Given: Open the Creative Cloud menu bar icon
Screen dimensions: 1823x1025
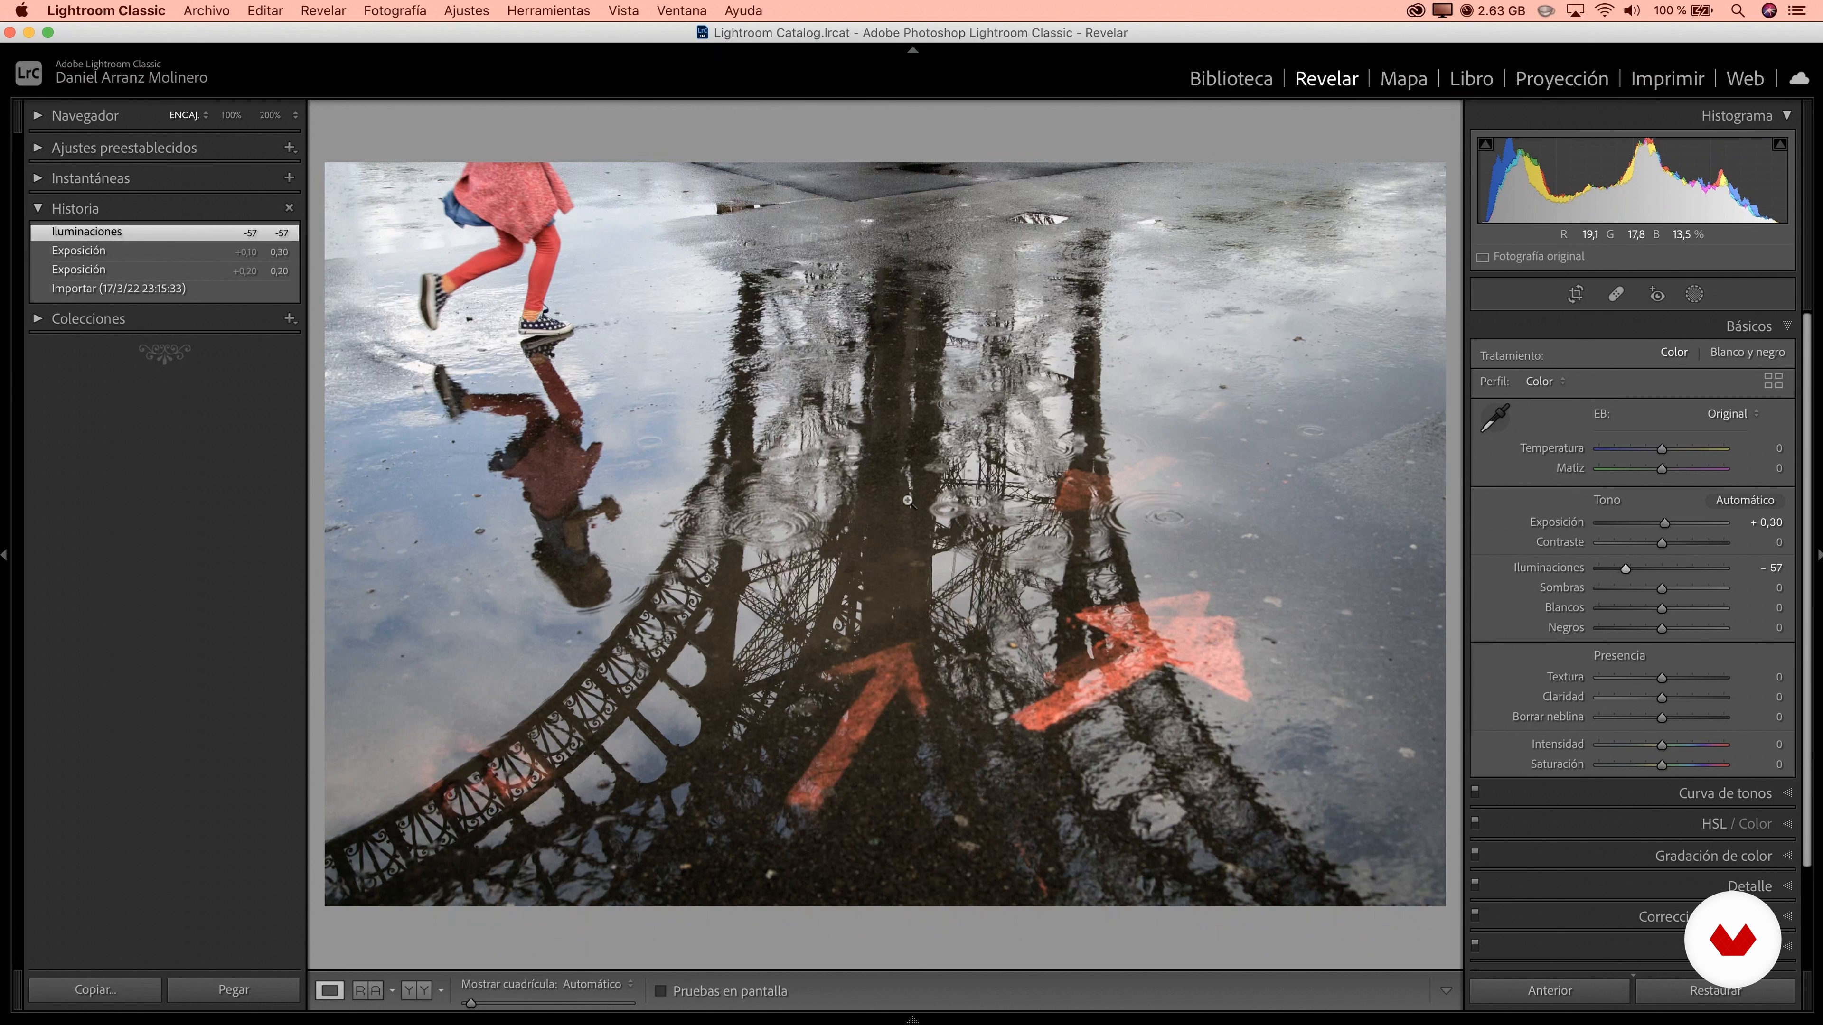Looking at the screenshot, I should (x=1415, y=10).
